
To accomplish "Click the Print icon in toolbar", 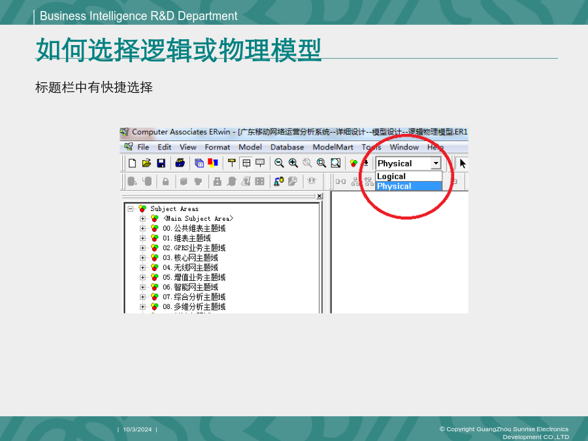I will click(x=180, y=163).
